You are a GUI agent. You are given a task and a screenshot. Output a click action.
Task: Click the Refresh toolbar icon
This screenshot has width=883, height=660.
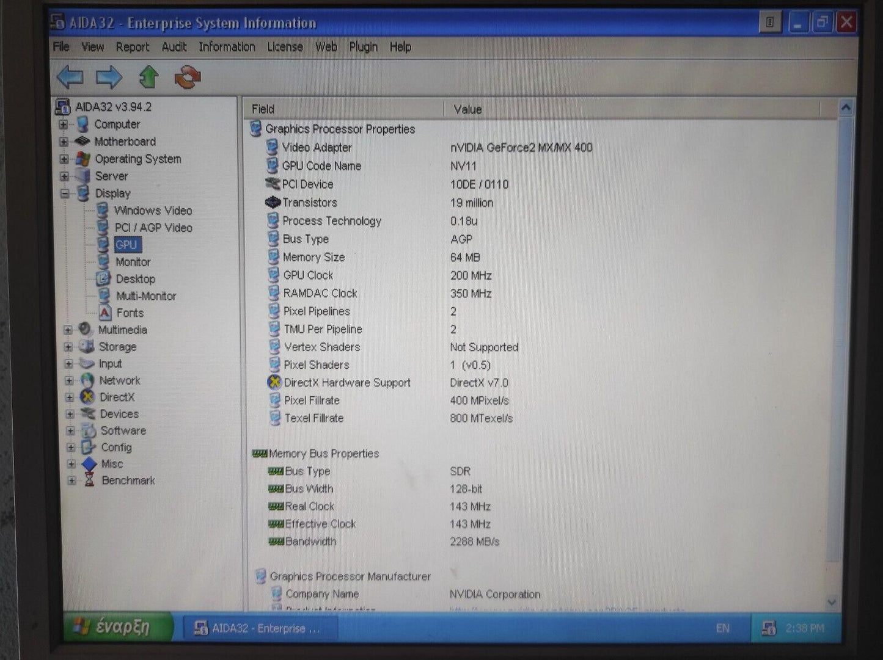click(188, 78)
